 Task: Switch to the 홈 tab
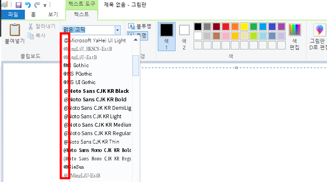(33, 14)
